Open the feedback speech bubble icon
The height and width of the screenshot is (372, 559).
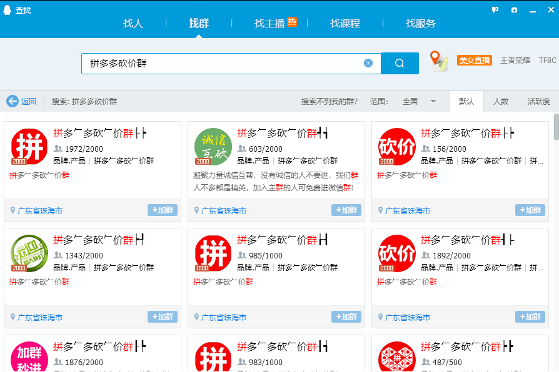[495, 10]
